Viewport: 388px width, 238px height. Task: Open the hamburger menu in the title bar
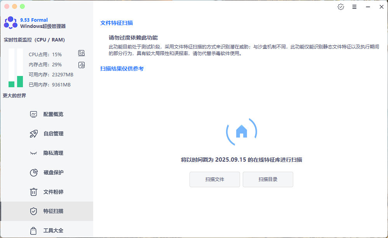354,7
